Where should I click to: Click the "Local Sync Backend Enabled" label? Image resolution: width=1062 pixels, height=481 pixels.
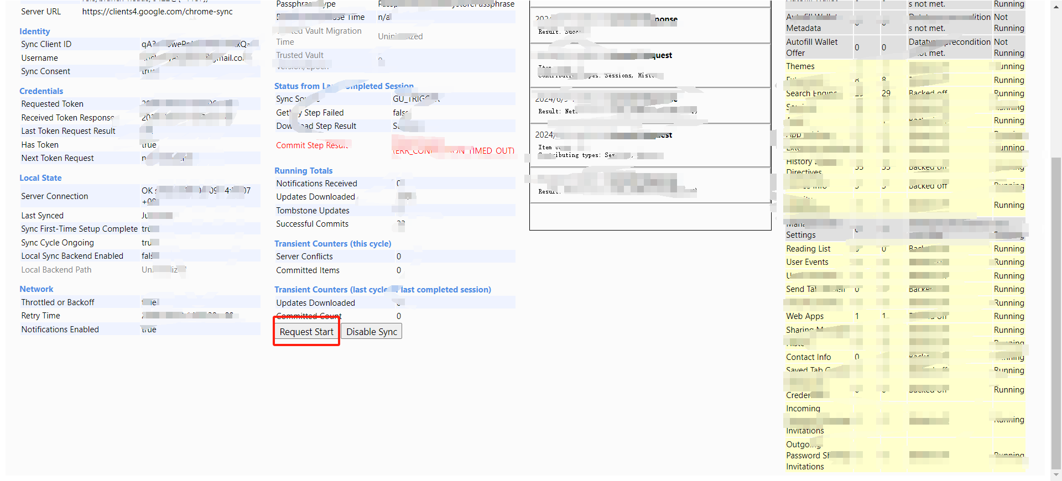(x=72, y=256)
